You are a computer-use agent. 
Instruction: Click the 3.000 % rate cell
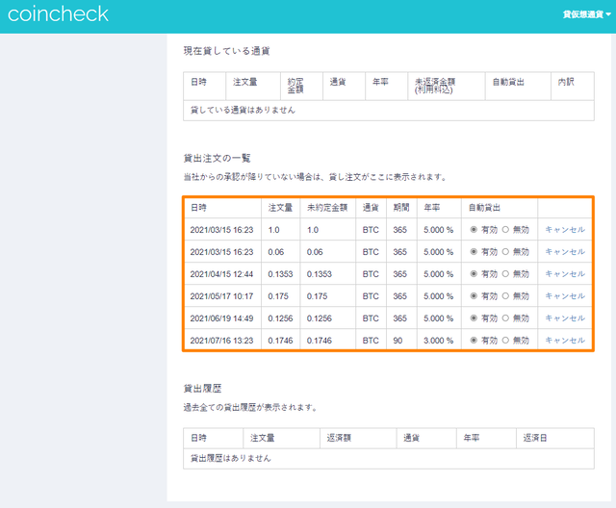tap(439, 341)
